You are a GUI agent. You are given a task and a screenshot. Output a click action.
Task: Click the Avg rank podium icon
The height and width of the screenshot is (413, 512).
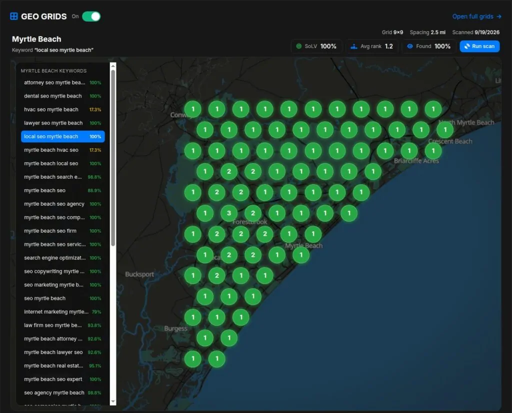(x=353, y=47)
